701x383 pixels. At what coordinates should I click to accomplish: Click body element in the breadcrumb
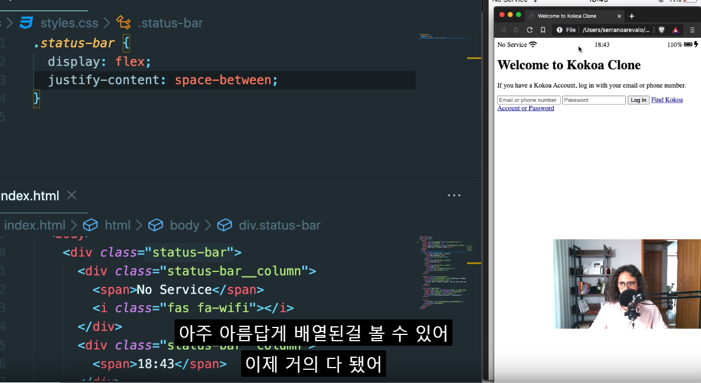184,225
